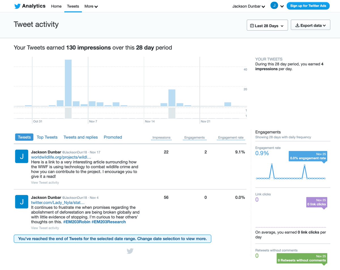Expand the More dropdown menu
340x270 pixels.
pyautogui.click(x=91, y=6)
